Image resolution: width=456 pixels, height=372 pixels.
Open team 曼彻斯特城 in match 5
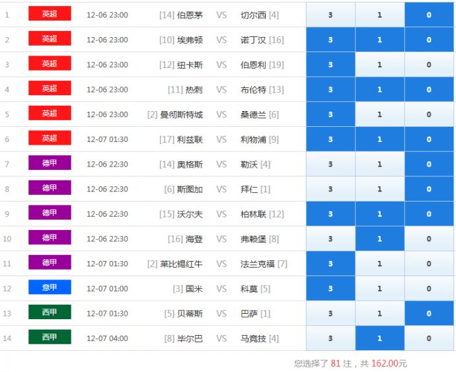(x=181, y=114)
